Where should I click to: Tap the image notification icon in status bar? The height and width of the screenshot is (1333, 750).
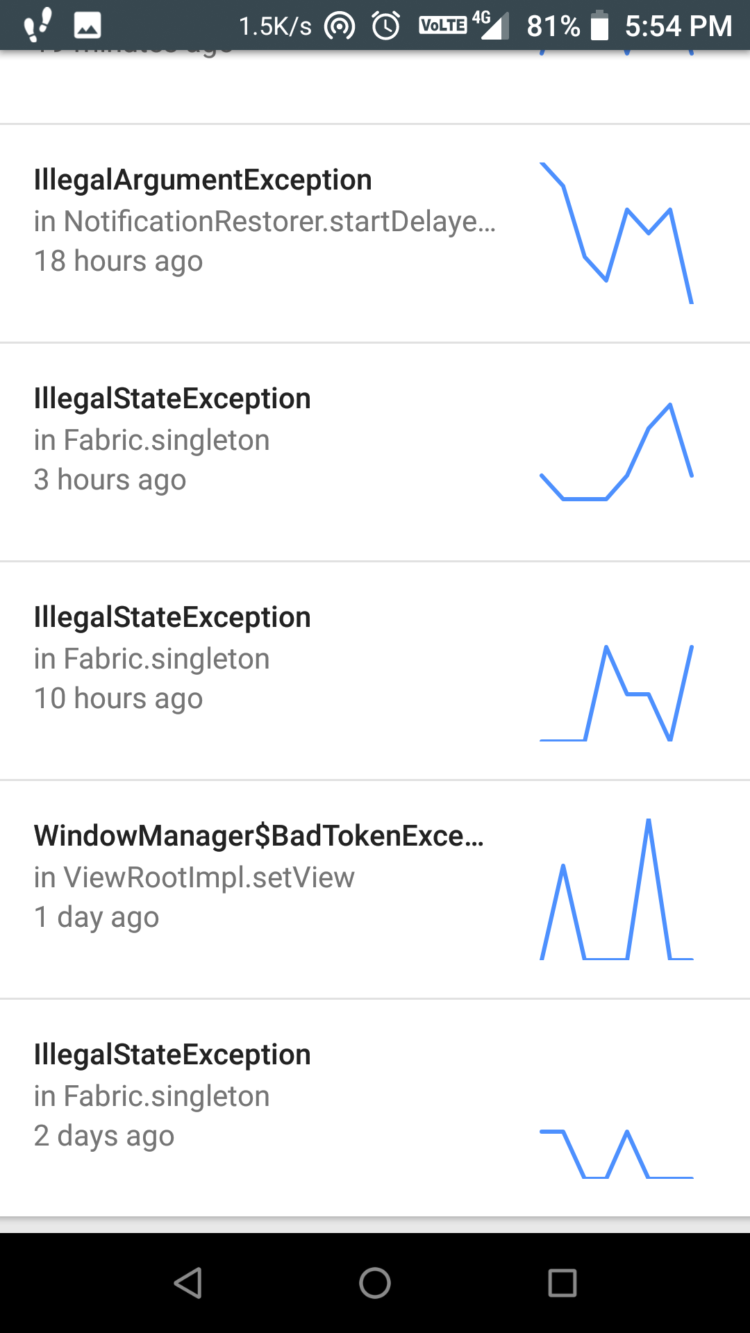(87, 26)
